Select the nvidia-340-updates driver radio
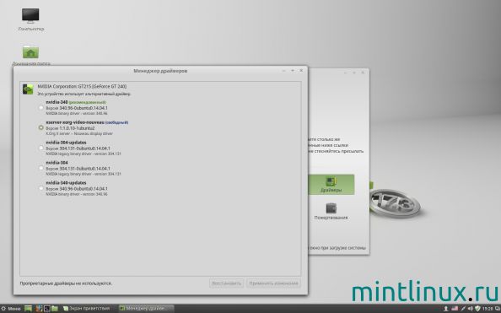Image resolution: width=501 pixels, height=313 pixels. pyautogui.click(x=40, y=188)
